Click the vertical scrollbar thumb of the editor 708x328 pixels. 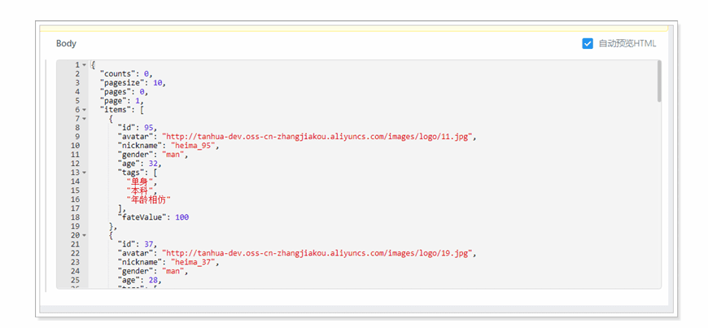tap(658, 81)
